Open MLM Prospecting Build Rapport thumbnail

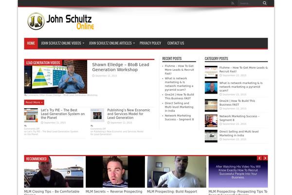(177, 172)
